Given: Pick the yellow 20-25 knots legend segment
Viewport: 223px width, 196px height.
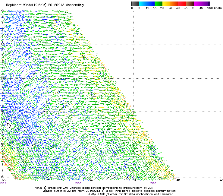Looking at the screenshot, I should pos(166,4).
